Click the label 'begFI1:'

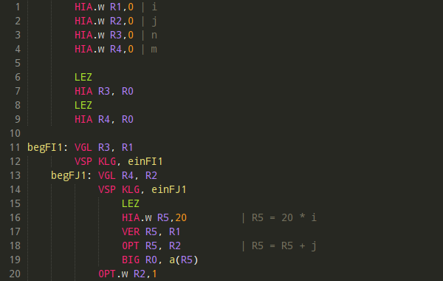[x=48, y=148]
